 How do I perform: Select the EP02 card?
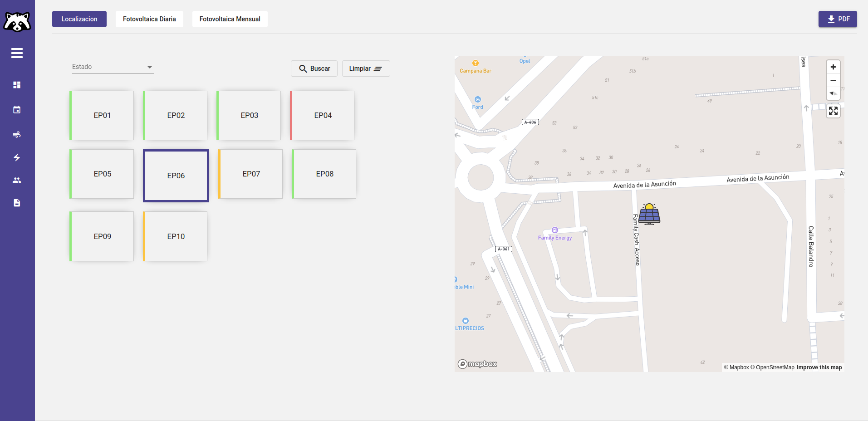[175, 115]
